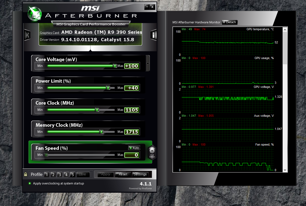Select profile slot 2
The width and height of the screenshot is (306, 206).
53,174
